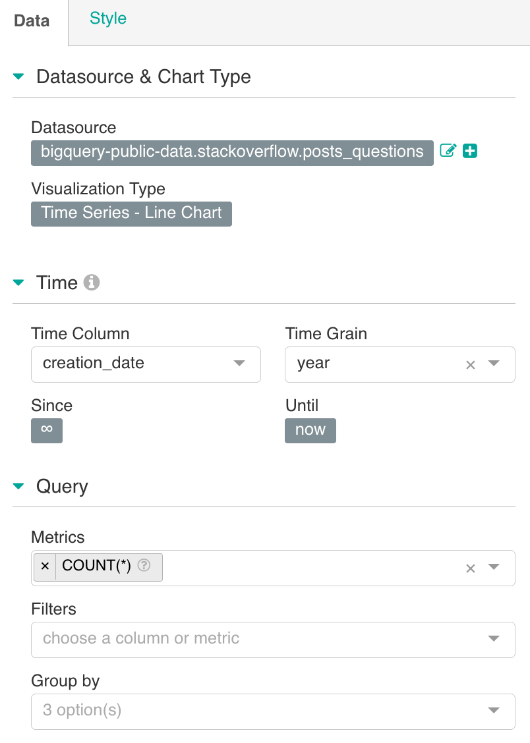Viewport: 530px width, 743px height.
Task: Select the Data tab
Action: coord(32,21)
